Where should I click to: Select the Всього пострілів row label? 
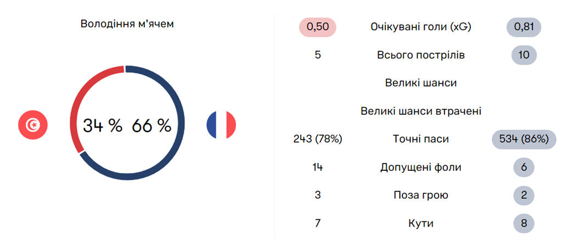(x=421, y=55)
